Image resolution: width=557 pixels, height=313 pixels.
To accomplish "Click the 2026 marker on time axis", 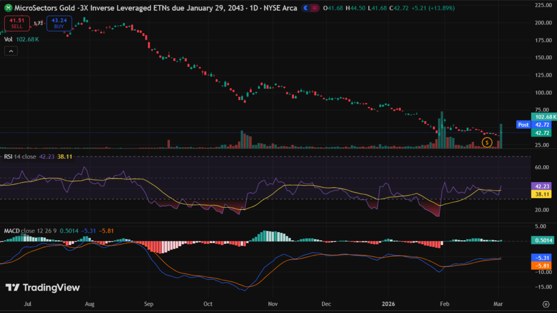I will point(388,304).
